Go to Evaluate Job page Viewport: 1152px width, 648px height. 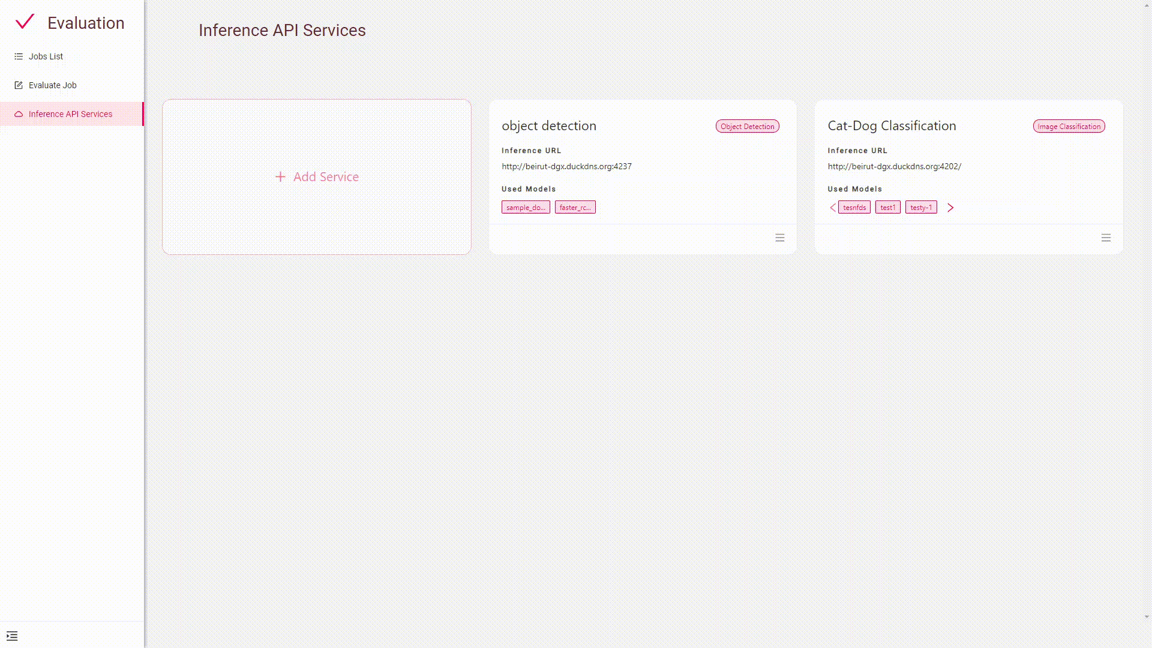(53, 85)
